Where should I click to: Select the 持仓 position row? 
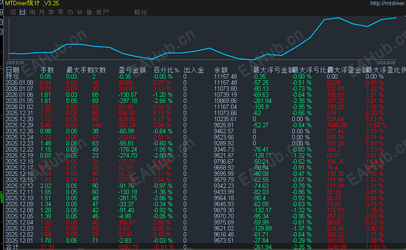[12, 76]
